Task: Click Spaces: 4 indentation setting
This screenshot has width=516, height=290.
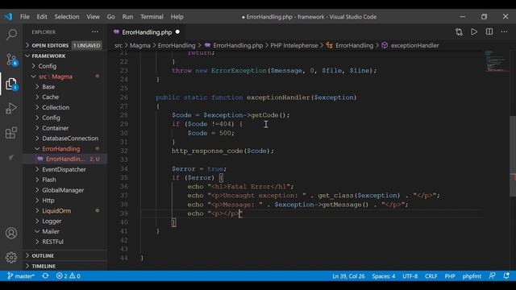Action: (x=384, y=275)
